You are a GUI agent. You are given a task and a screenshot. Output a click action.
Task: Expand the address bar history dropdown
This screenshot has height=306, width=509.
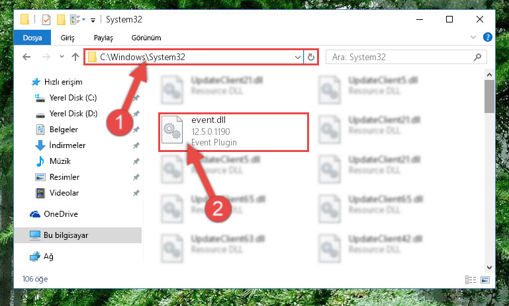297,57
